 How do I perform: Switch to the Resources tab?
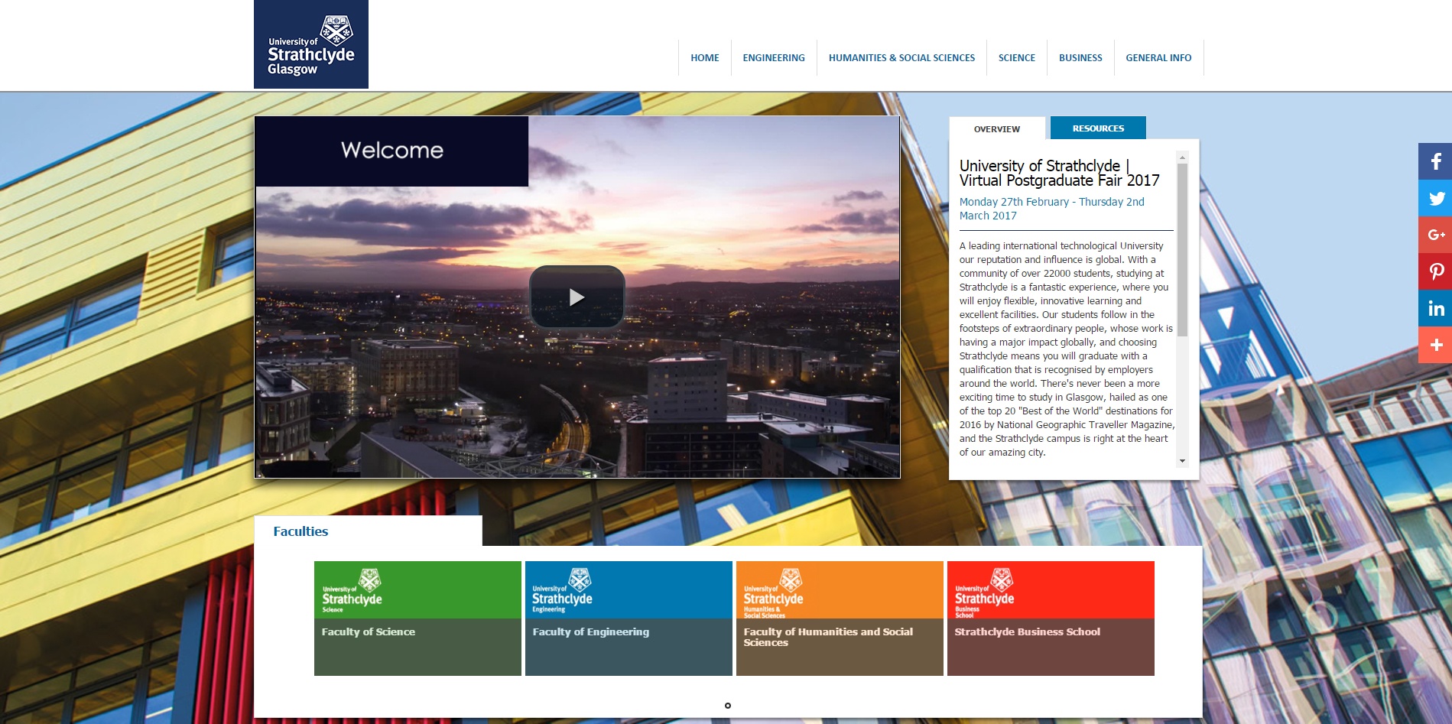click(1098, 128)
